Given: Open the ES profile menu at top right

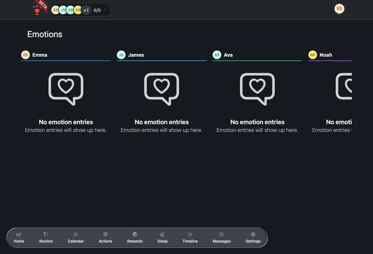Looking at the screenshot, I should pos(339,9).
